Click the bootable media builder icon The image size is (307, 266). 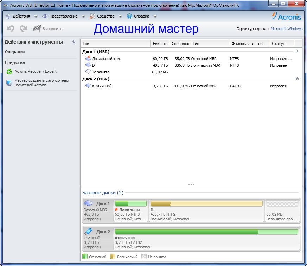coord(9,83)
